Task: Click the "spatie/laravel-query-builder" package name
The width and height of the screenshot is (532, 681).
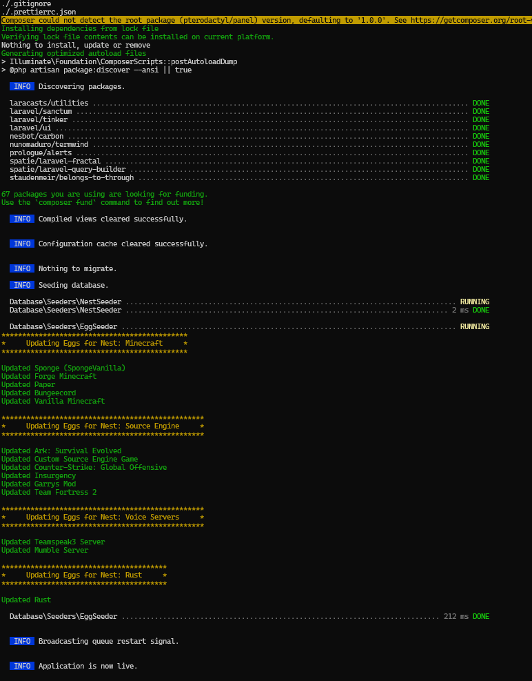Action: pyautogui.click(x=68, y=169)
